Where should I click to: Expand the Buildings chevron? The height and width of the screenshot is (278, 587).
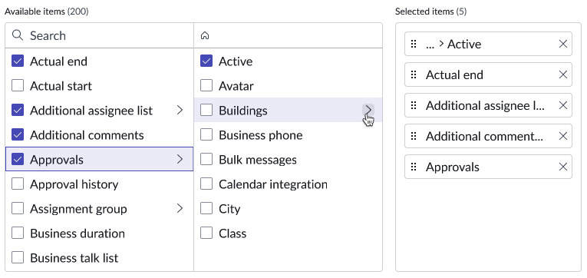point(368,110)
